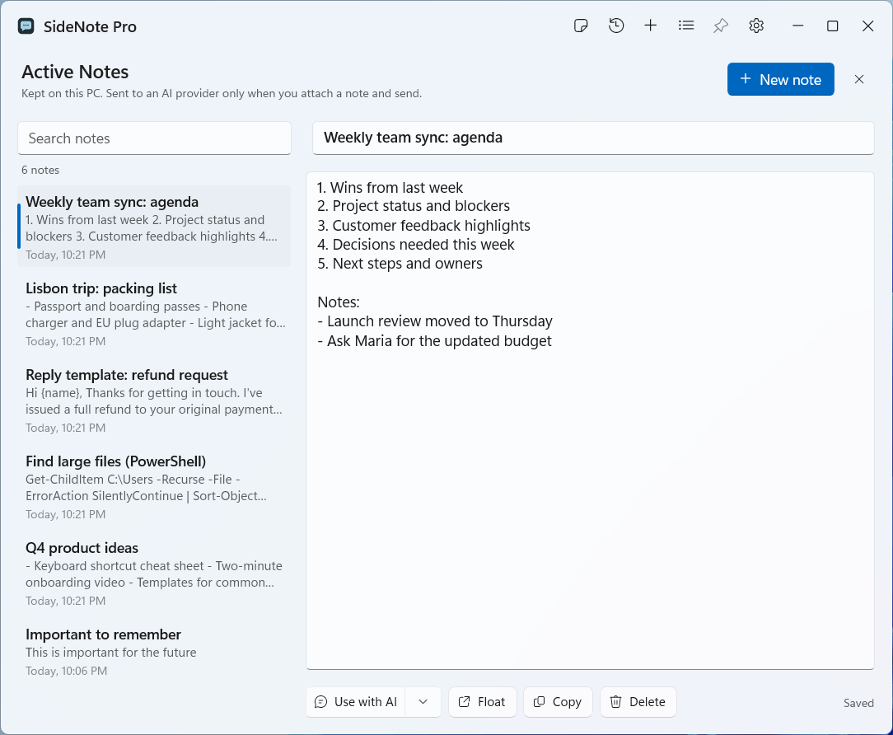893x735 pixels.
Task: Click the 'Active Notes' heading
Action: tap(75, 72)
